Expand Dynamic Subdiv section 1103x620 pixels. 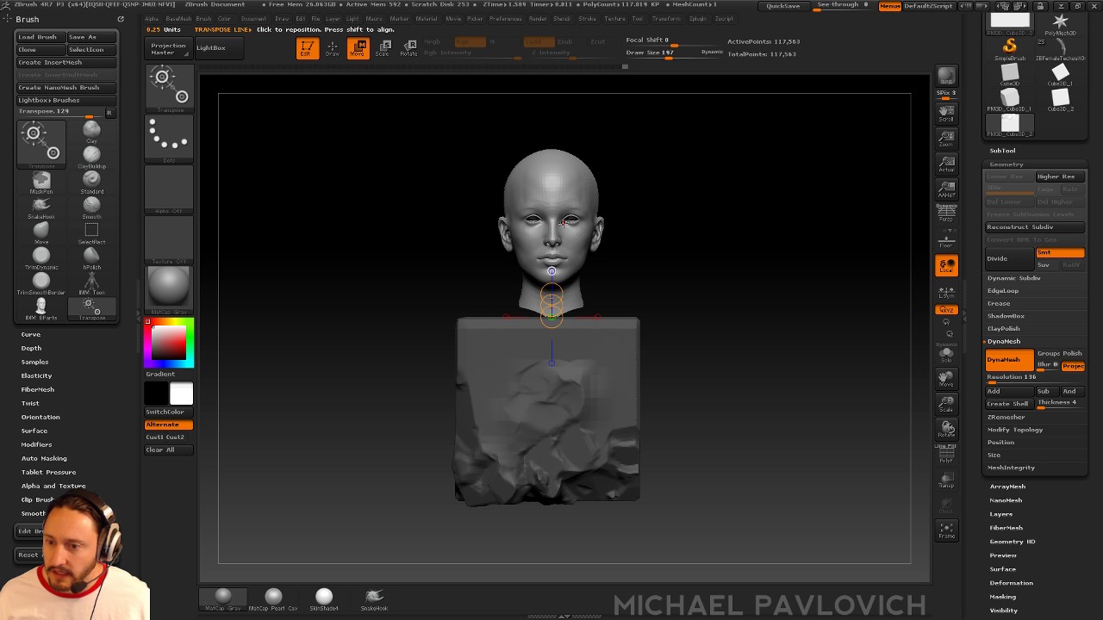click(1013, 278)
